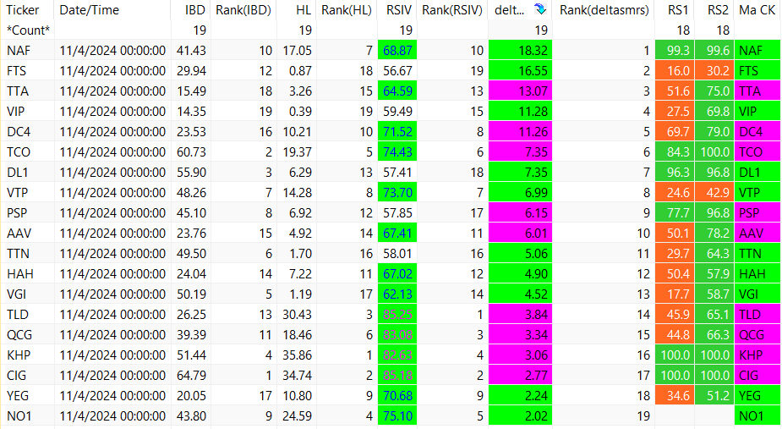Click the date cell in the PSP row
782x429 pixels.
(x=112, y=212)
